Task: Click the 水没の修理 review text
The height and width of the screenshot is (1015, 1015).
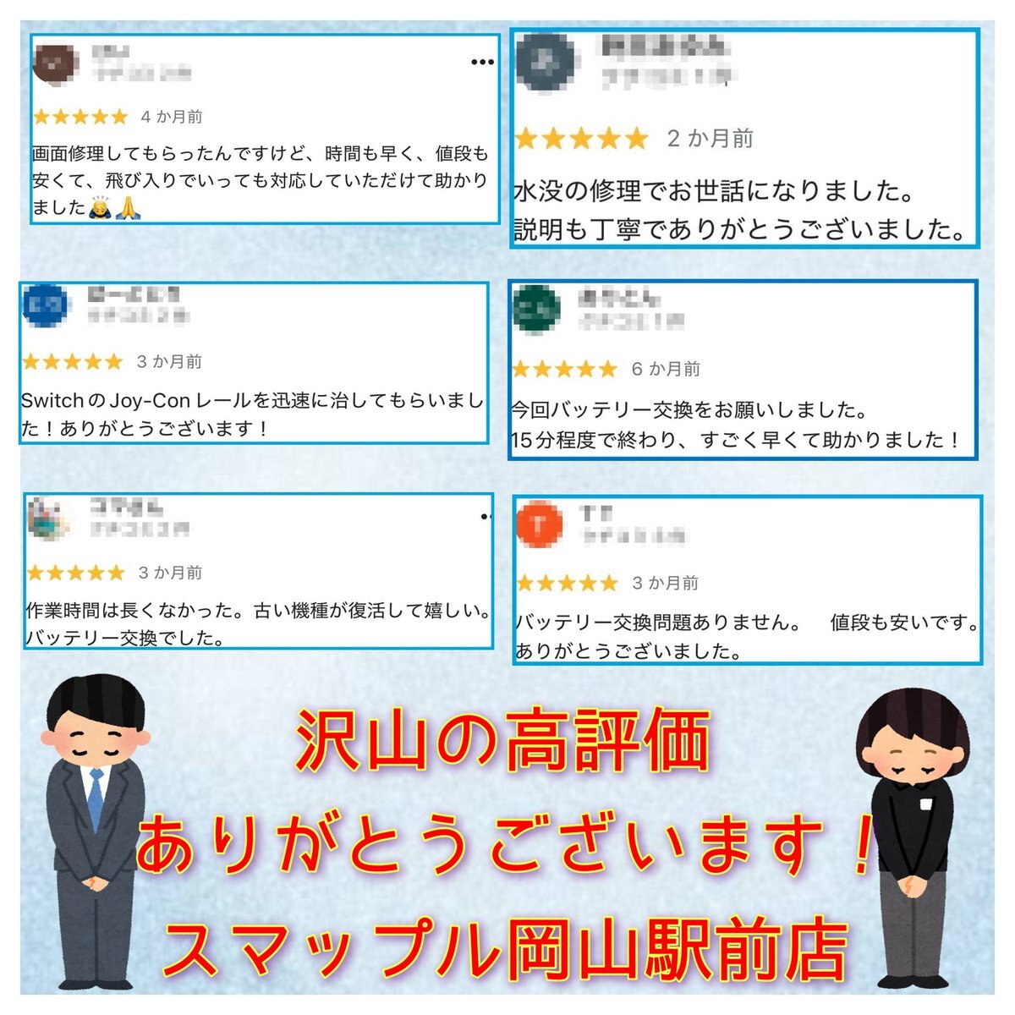Action: (740, 211)
